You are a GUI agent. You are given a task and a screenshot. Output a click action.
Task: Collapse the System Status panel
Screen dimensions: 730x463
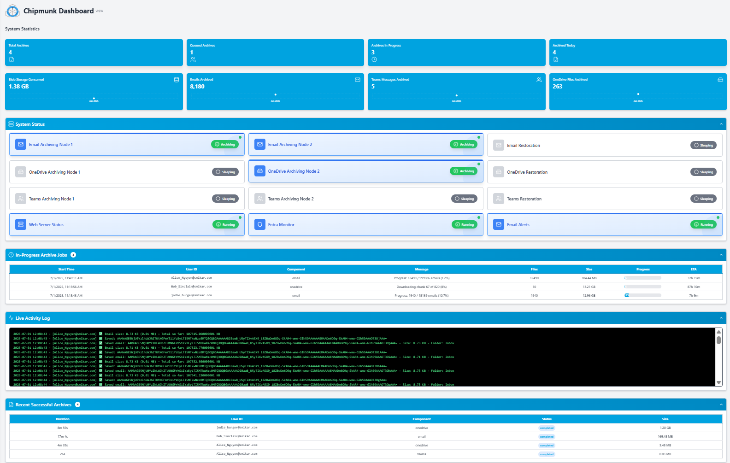point(721,124)
